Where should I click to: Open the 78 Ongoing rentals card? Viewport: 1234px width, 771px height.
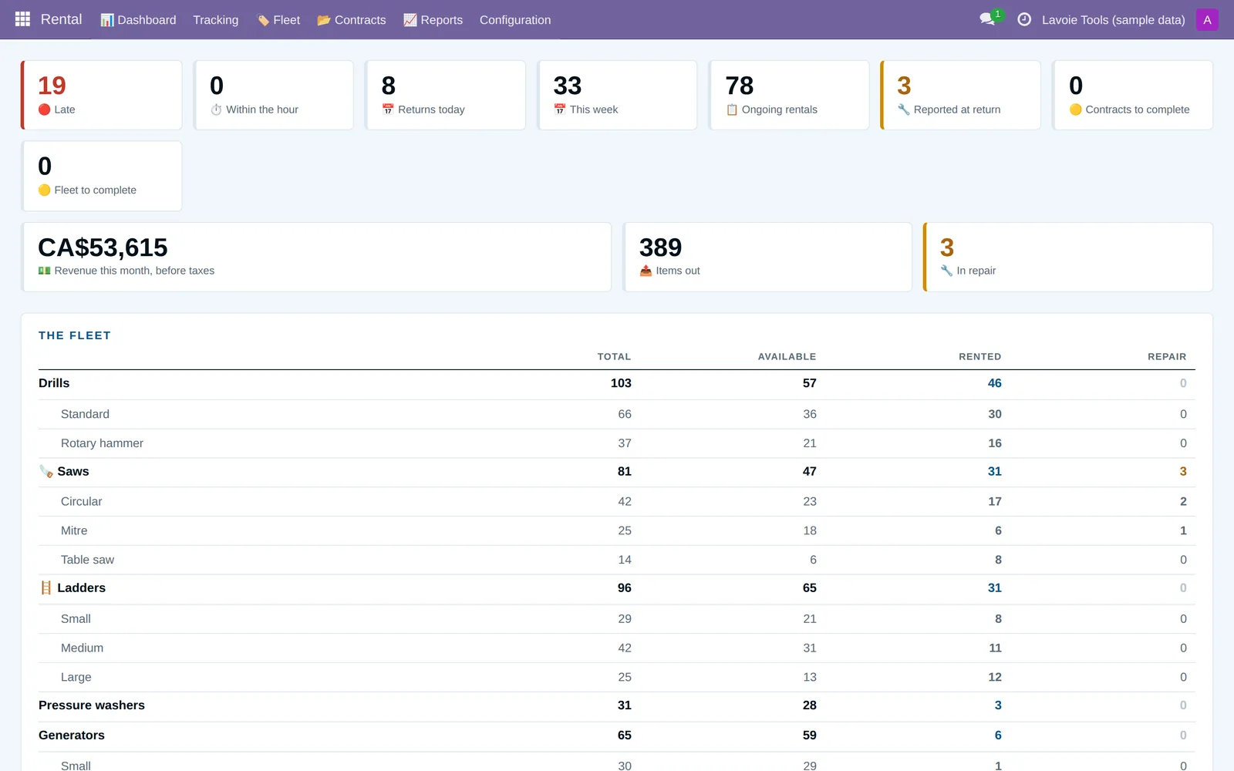point(789,95)
